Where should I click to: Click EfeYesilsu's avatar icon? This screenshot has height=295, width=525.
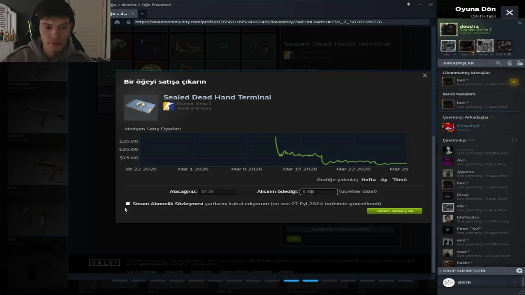click(448, 219)
